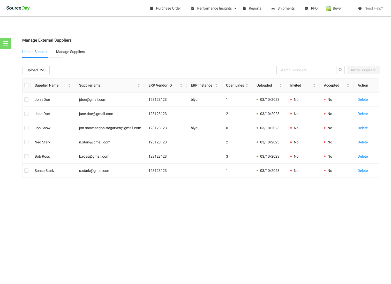Sort by Supplier Email column arrows

(139, 85)
